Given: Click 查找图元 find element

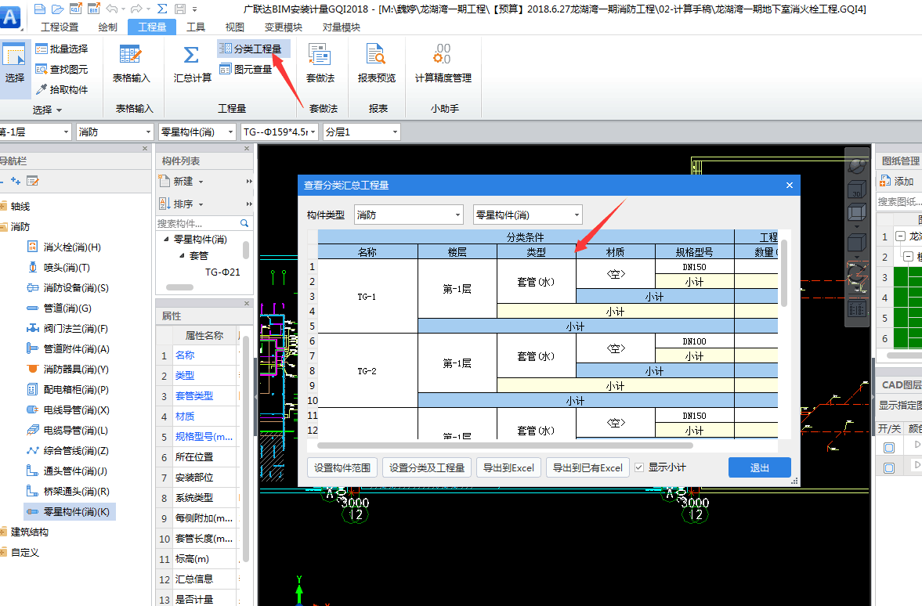Looking at the screenshot, I should tap(62, 70).
